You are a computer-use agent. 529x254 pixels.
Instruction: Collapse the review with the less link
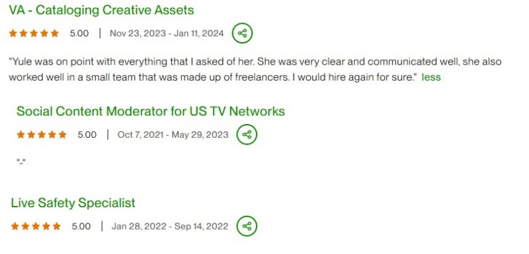click(431, 77)
